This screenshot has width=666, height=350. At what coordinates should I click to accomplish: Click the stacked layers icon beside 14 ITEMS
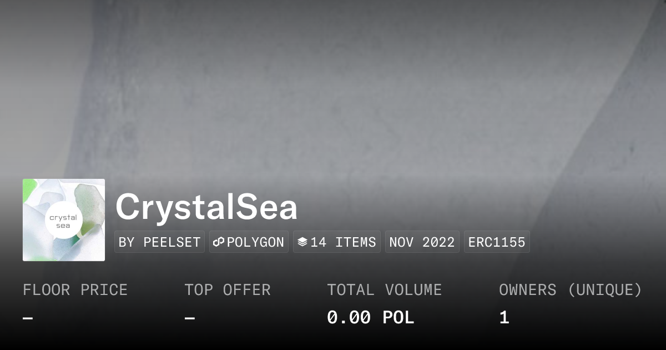tap(302, 242)
